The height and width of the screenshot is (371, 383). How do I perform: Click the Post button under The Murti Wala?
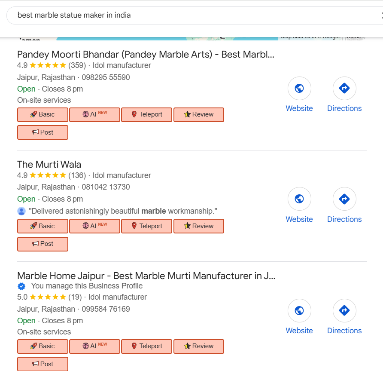[x=43, y=244]
